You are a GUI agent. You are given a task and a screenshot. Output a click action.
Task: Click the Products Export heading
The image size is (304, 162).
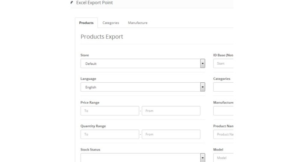(x=102, y=37)
